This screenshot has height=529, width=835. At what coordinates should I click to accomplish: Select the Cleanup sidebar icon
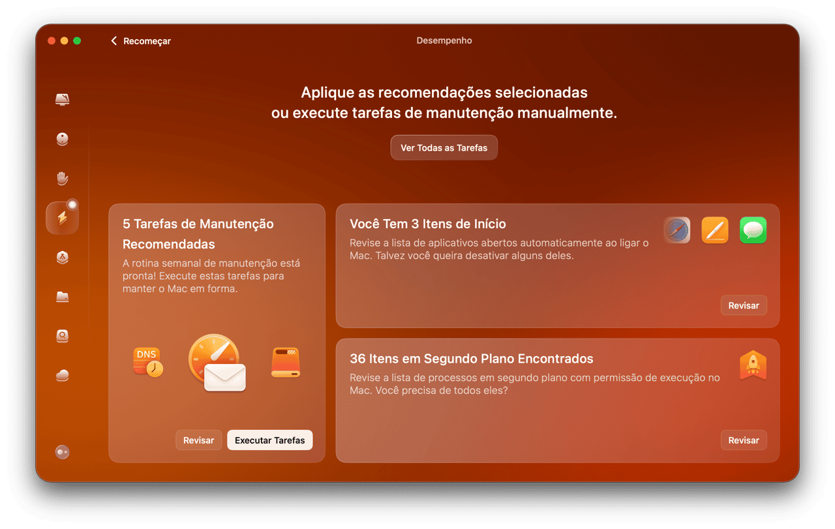pyautogui.click(x=63, y=139)
